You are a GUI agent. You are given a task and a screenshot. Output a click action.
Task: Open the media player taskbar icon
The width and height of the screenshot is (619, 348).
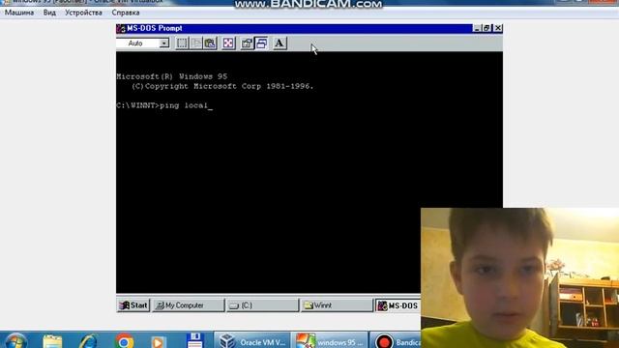point(159,342)
